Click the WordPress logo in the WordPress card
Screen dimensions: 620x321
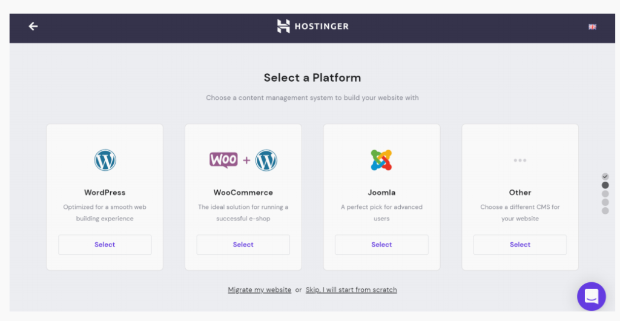tap(105, 160)
